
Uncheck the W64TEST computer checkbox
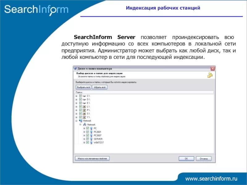click(88, 142)
